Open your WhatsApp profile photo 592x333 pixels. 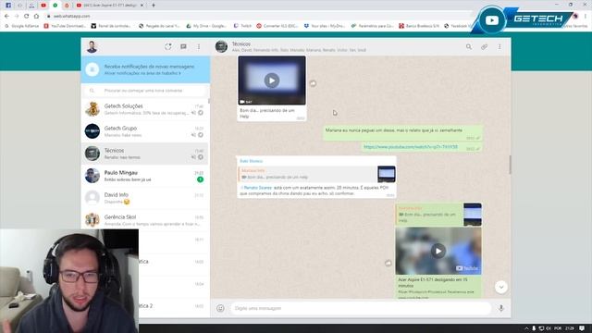coord(92,47)
